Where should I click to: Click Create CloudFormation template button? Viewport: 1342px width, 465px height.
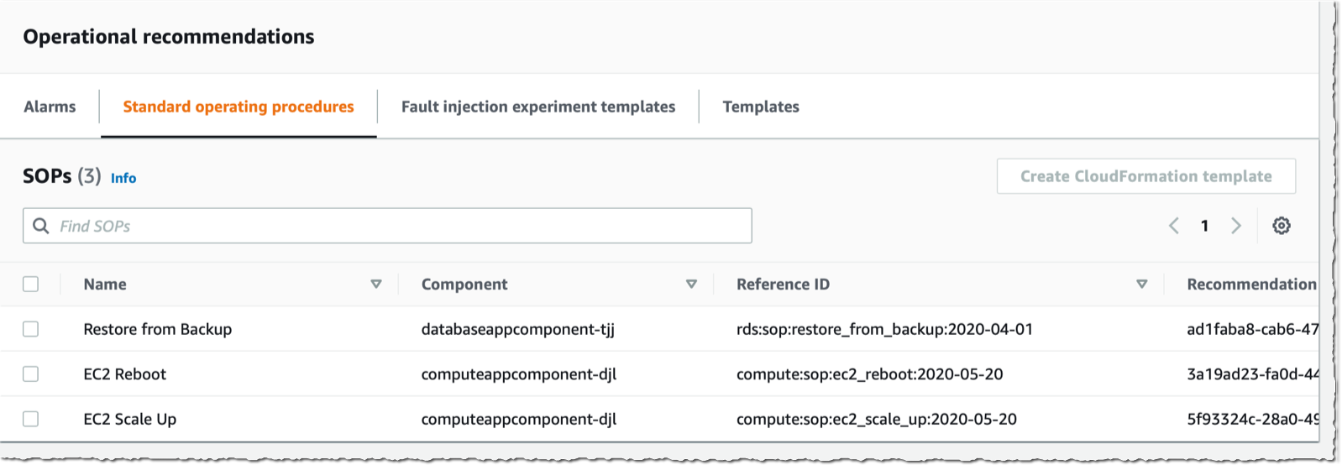[1145, 176]
